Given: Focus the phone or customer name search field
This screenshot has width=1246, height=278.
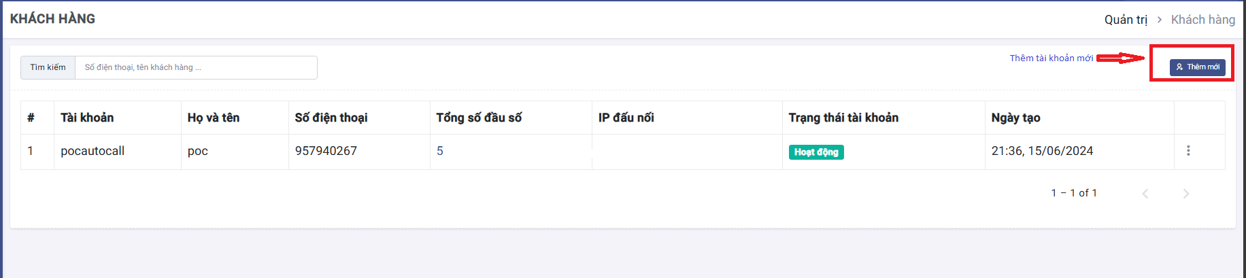Looking at the screenshot, I should [x=196, y=67].
